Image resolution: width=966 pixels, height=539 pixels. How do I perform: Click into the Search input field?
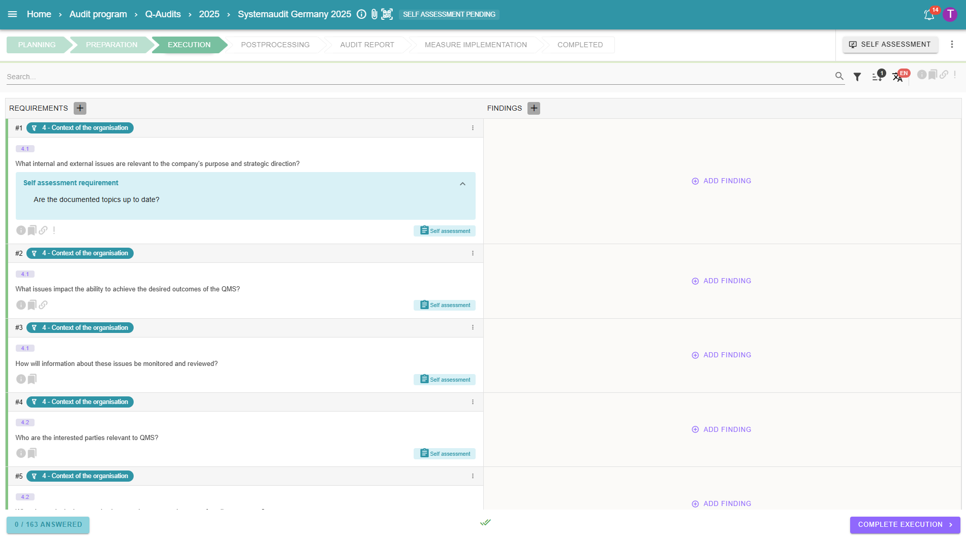pos(407,77)
